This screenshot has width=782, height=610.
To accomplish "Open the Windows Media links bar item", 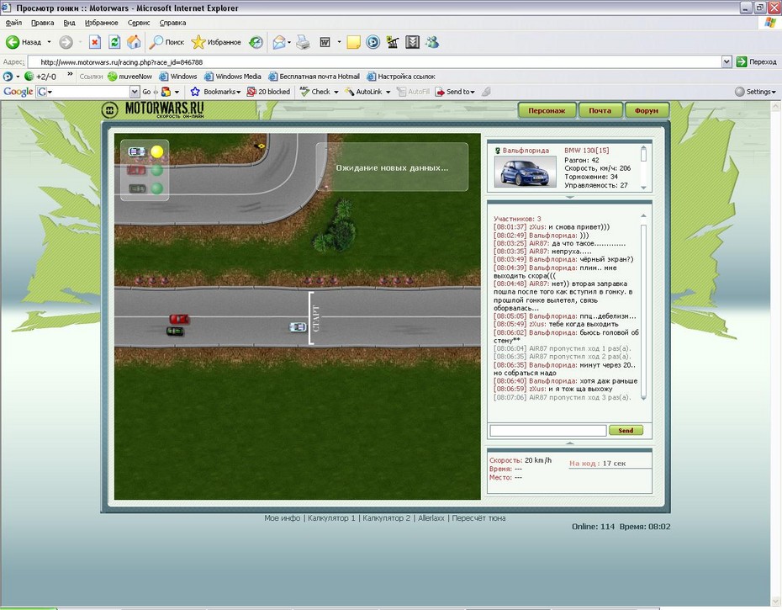I will (x=233, y=77).
